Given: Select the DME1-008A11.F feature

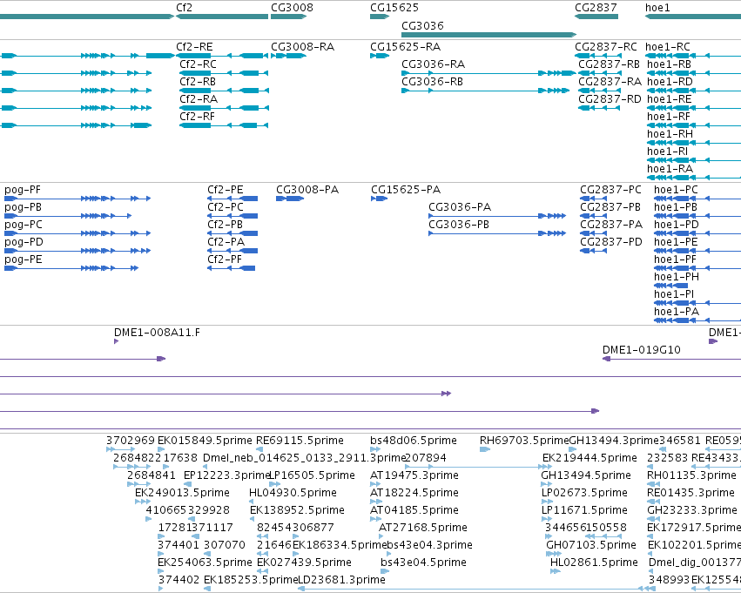Looking at the screenshot, I should click(117, 341).
